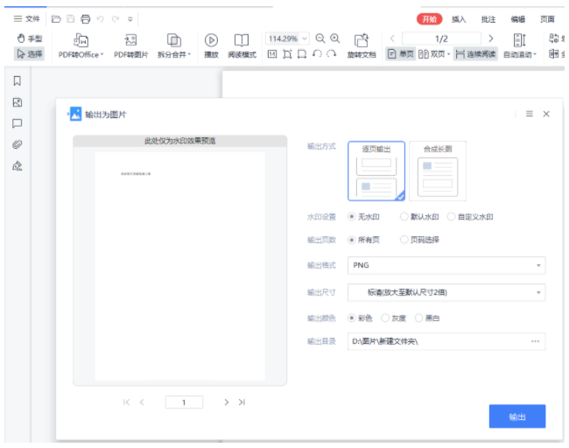
Task: Click the blue 输出 button
Action: [x=516, y=416]
